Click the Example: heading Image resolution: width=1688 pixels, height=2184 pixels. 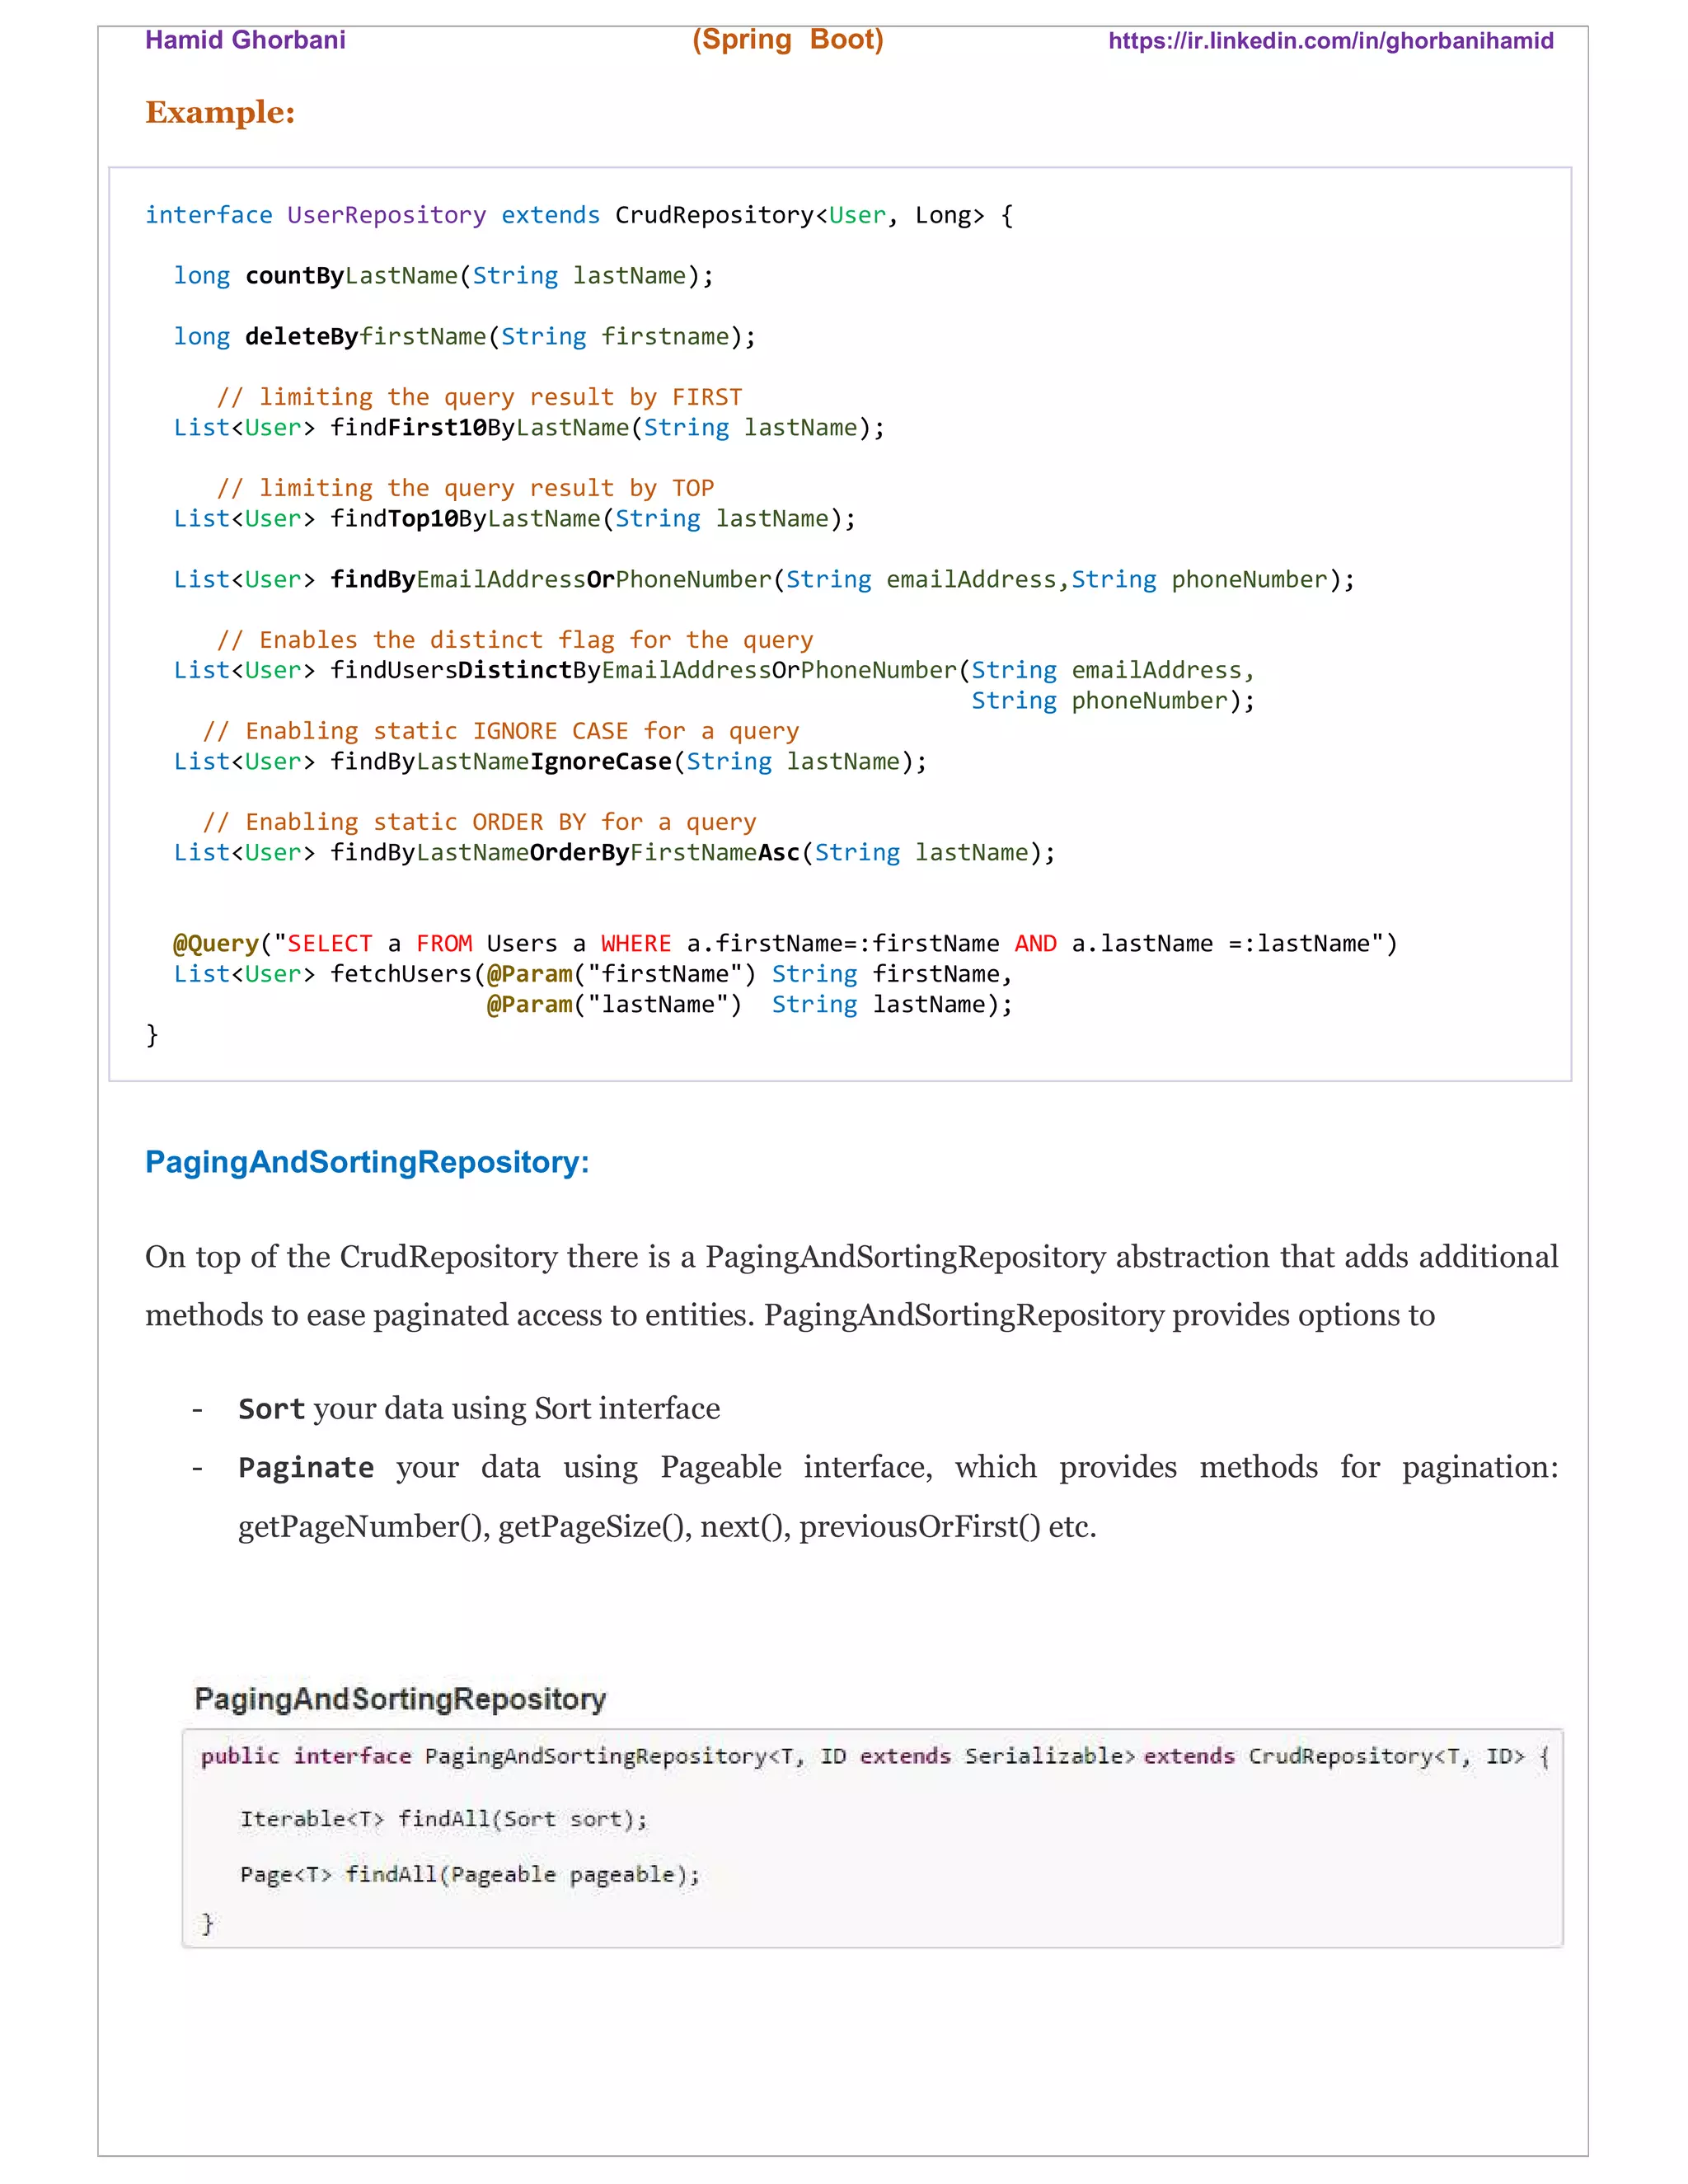(220, 112)
